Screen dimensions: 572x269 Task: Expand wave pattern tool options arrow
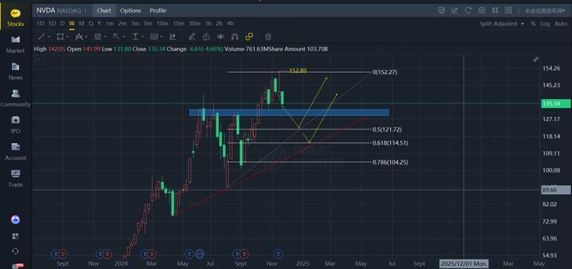pyautogui.click(x=86, y=37)
